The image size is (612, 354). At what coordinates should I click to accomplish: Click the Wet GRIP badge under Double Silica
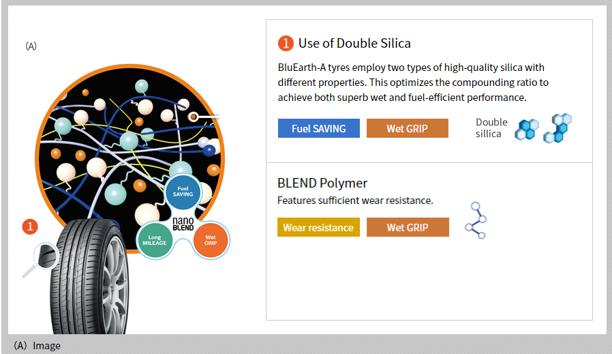pos(407,128)
